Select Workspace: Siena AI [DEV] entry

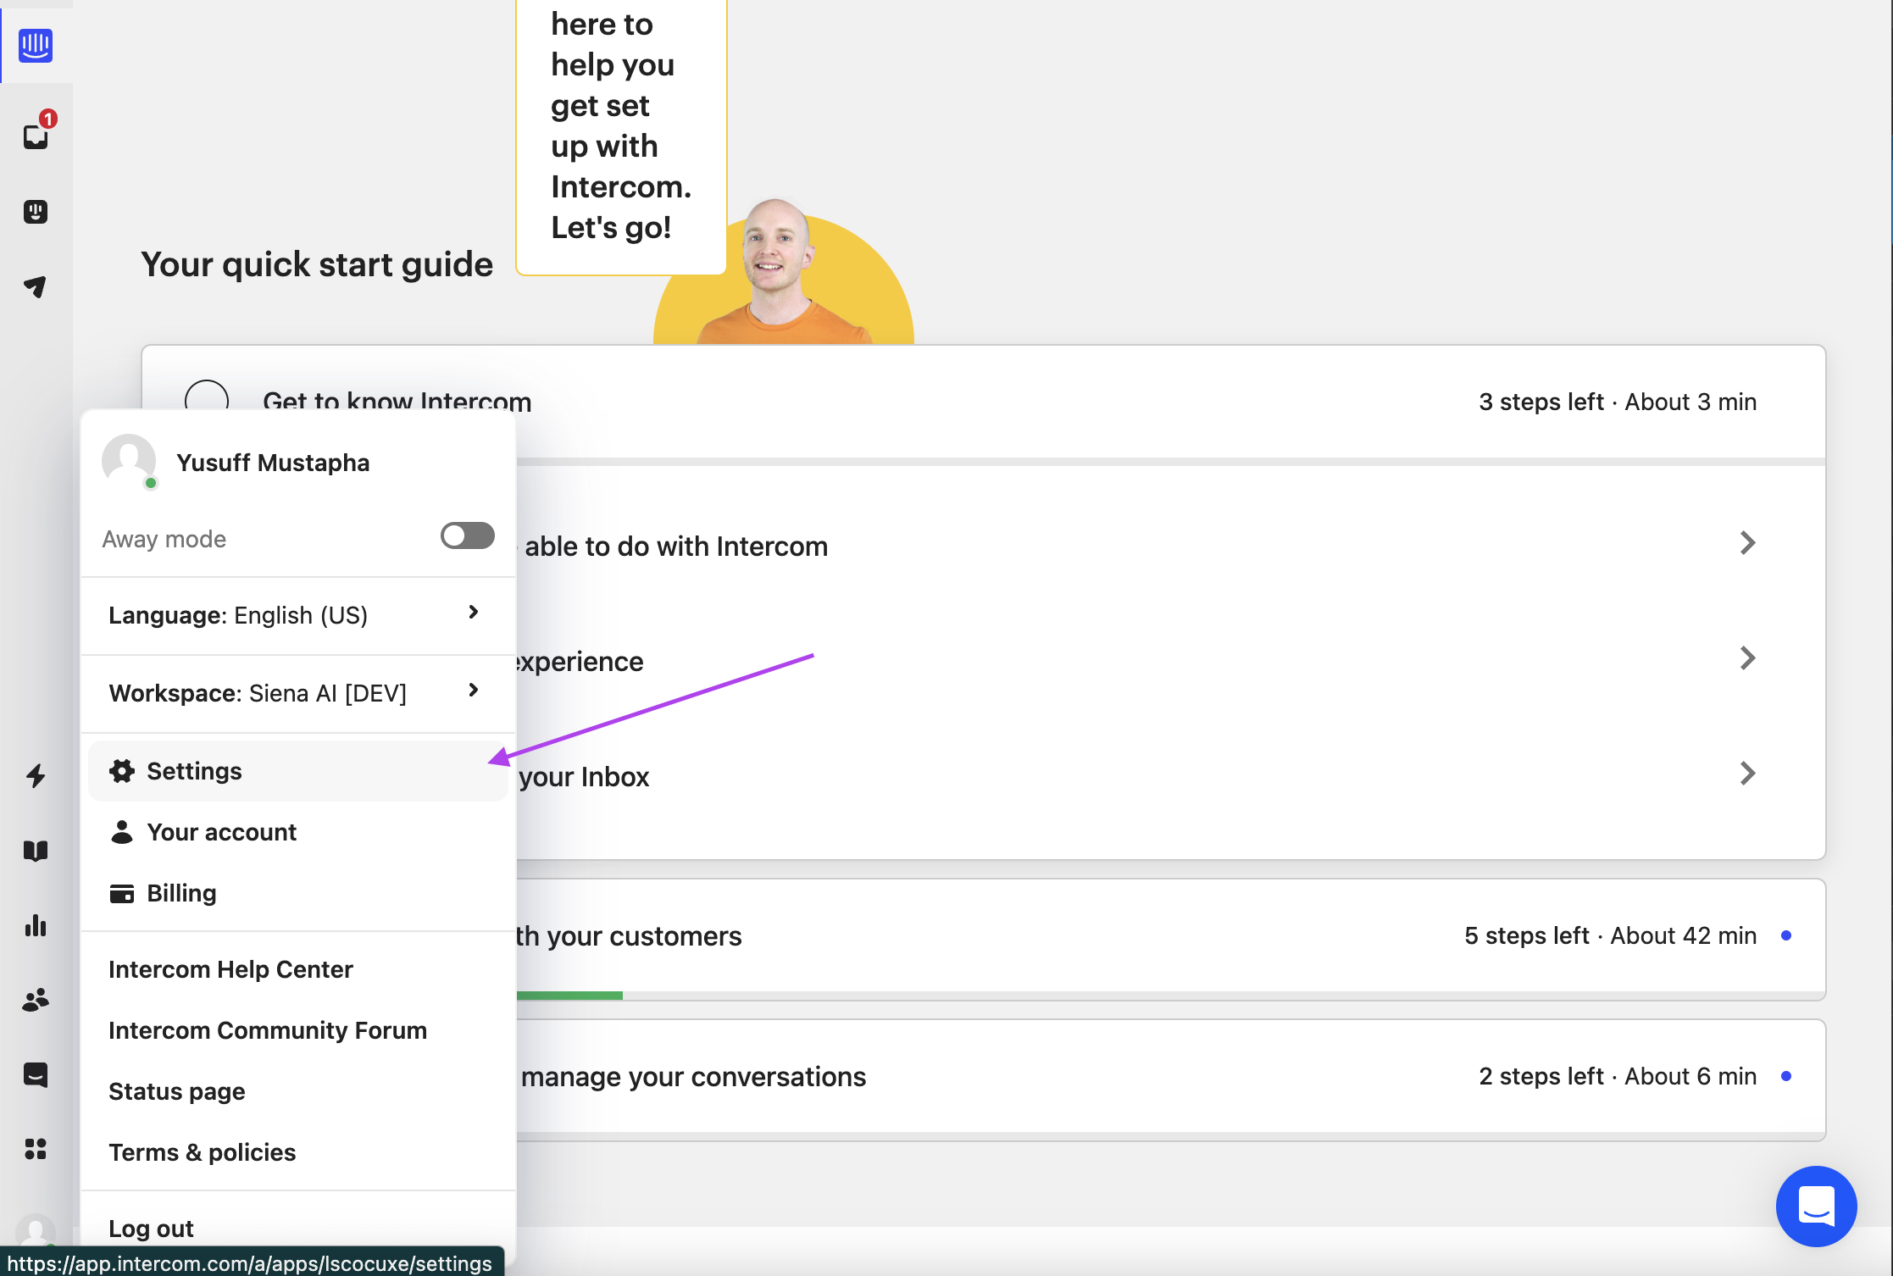[x=298, y=693]
